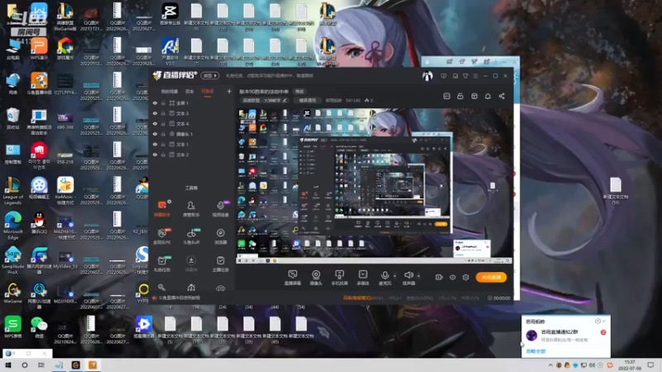
Task: Click the user avatar in title bar
Action: pos(427,76)
